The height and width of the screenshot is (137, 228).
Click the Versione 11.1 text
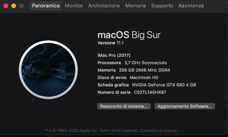pos(111,43)
